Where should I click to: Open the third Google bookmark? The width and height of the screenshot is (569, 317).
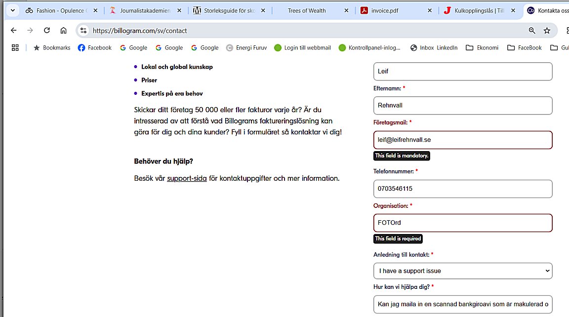[204, 47]
